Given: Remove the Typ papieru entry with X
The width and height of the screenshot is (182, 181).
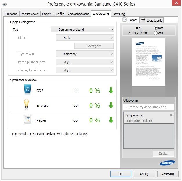Looking at the screenshot, I should [171, 115].
